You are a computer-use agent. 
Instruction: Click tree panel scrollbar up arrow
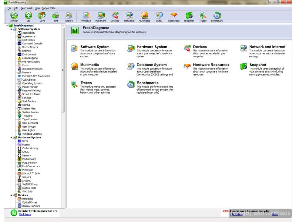[x=63, y=26]
